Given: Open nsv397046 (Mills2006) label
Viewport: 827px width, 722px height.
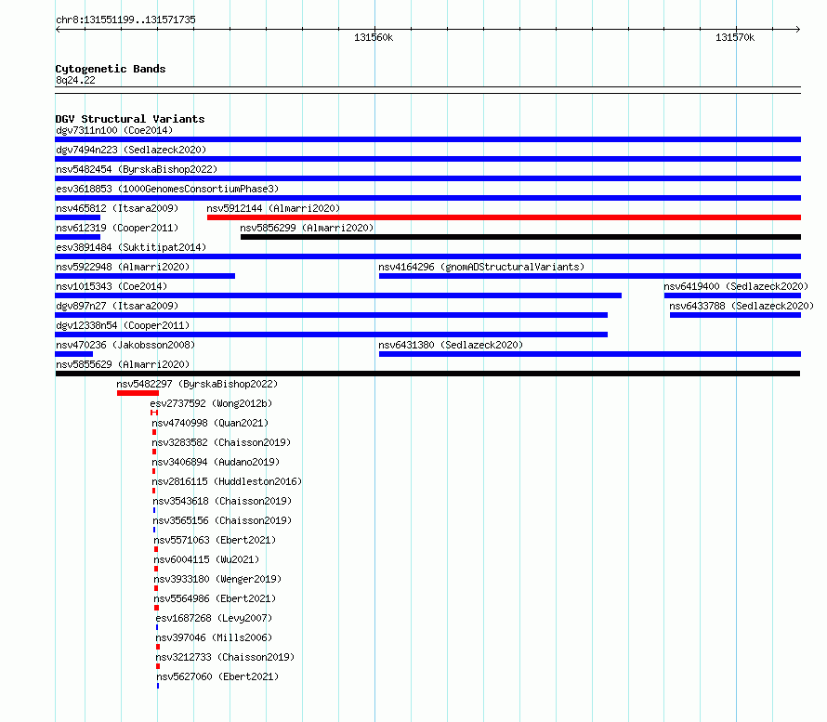Looking at the screenshot, I should (x=214, y=637).
